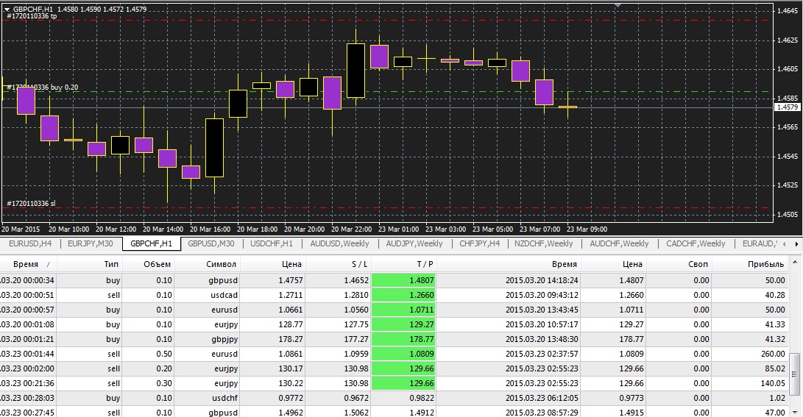Open the GBPUSD,M30 chart tab
803x417 pixels.
coord(211,243)
